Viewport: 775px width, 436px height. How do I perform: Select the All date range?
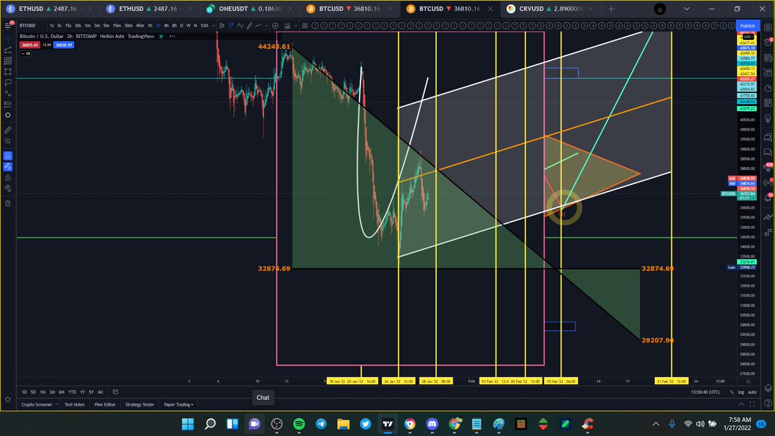[100, 392]
